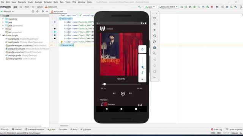Open the Database Inspector tool window
The image size is (243, 136).
35,130
